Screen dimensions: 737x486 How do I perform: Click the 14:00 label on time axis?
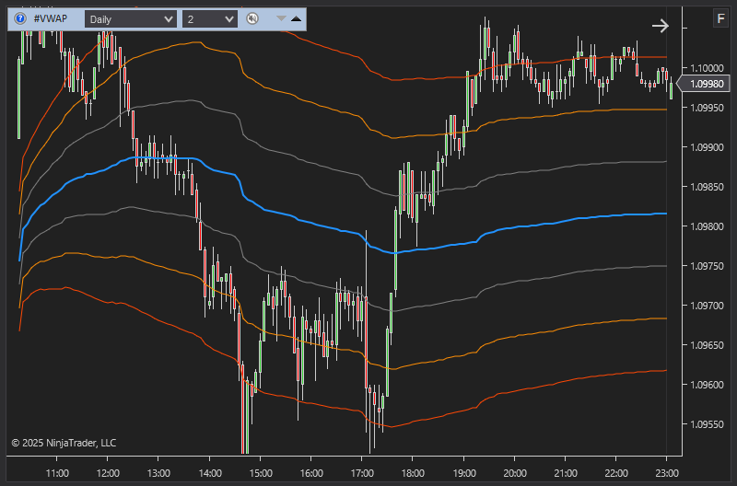click(209, 474)
